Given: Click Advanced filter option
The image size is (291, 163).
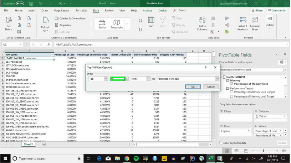Looking at the screenshot, I should coord(180,32).
